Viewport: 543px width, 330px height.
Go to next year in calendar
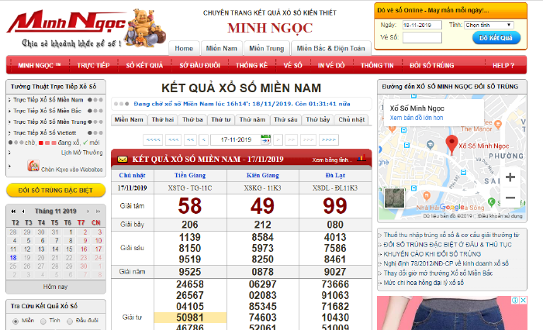[x=98, y=211]
